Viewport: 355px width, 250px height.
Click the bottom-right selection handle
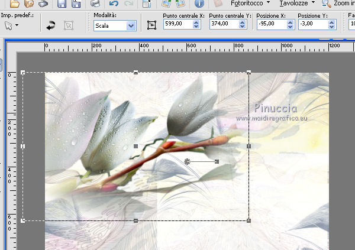248,220
